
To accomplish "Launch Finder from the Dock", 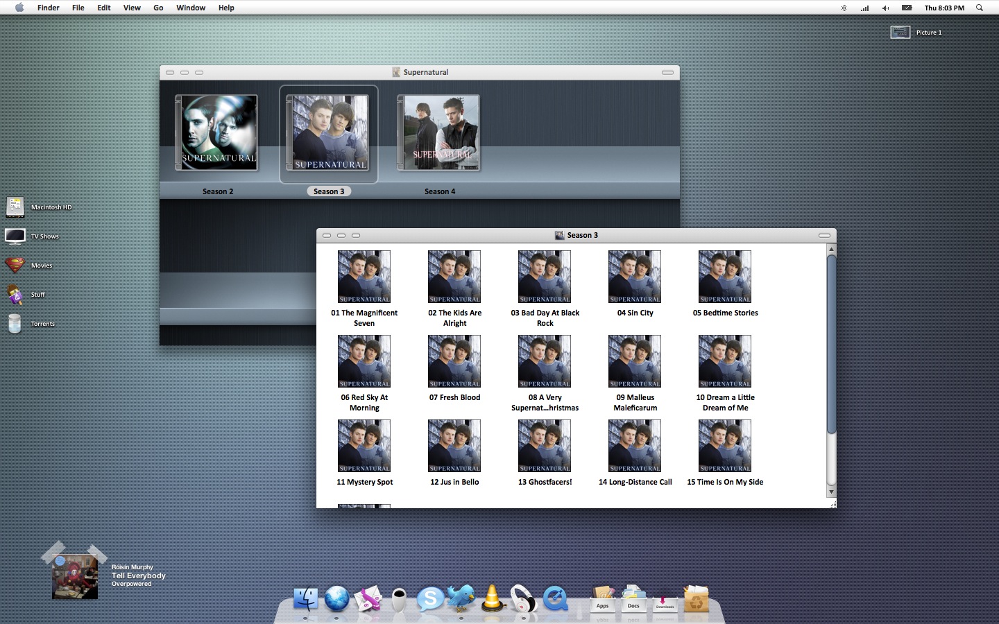I will (305, 598).
